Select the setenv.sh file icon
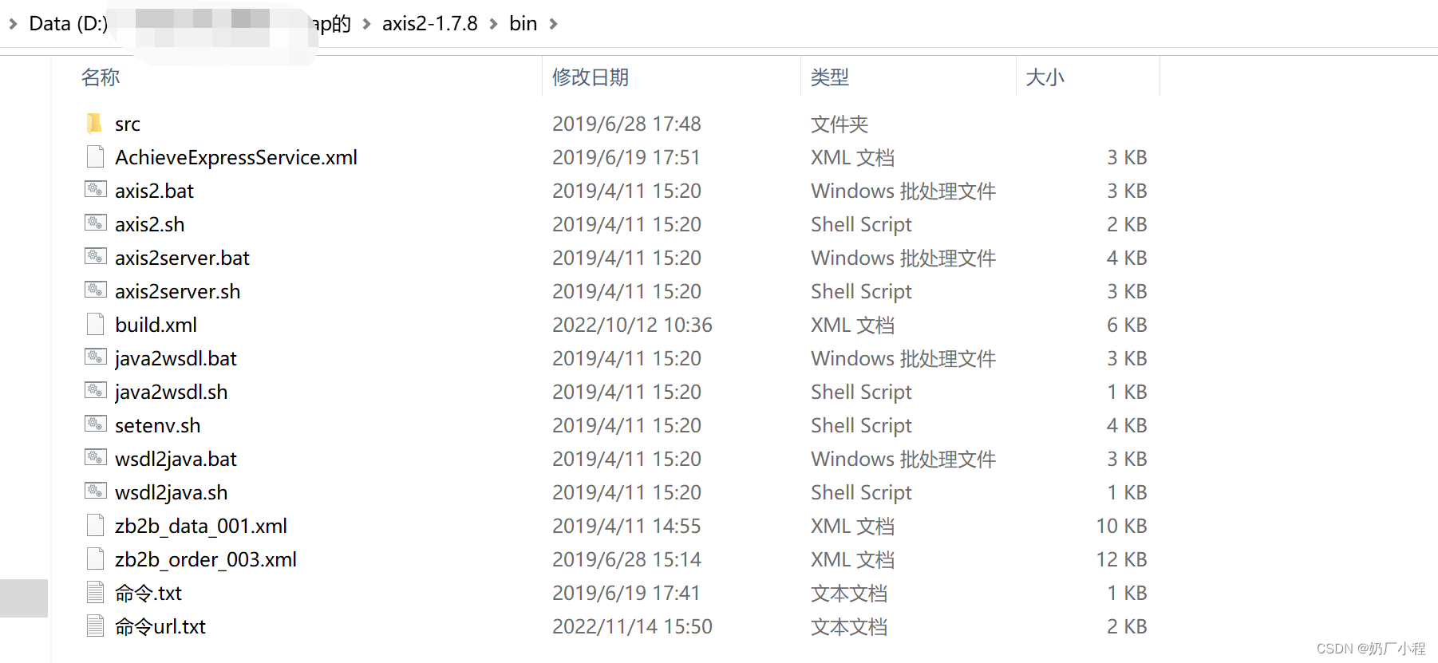The width and height of the screenshot is (1438, 663). [x=95, y=424]
